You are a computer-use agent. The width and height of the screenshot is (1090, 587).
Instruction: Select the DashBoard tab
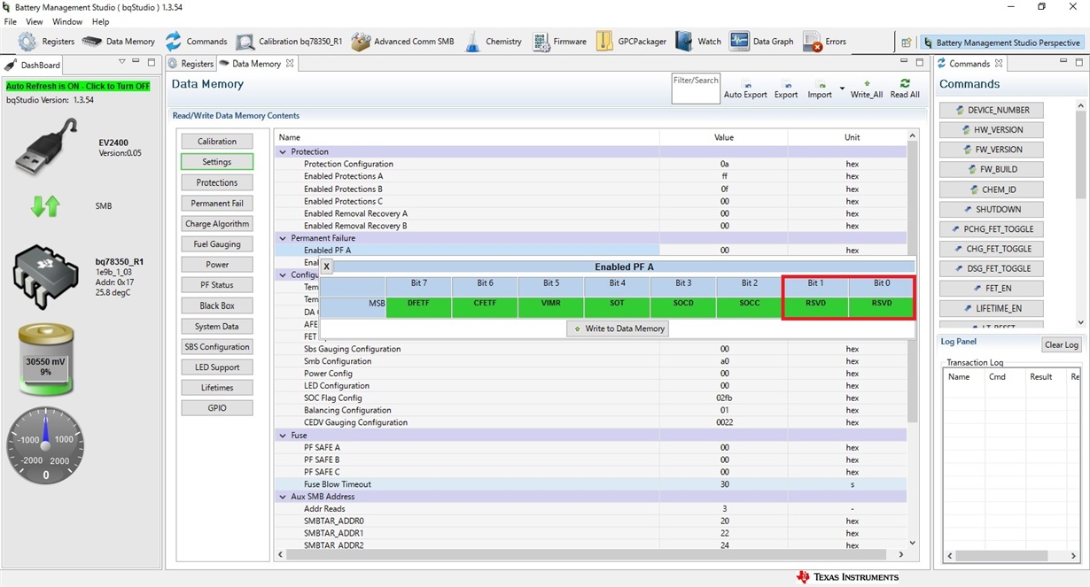click(34, 65)
